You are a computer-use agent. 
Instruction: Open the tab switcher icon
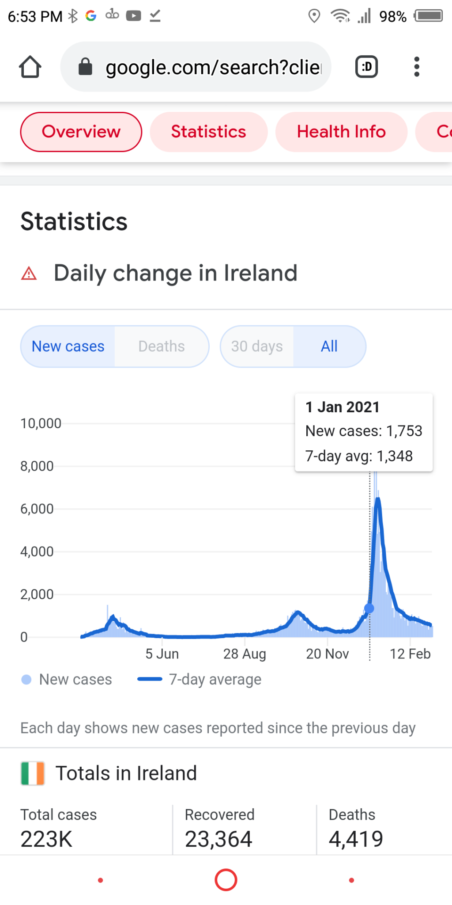[x=366, y=67]
